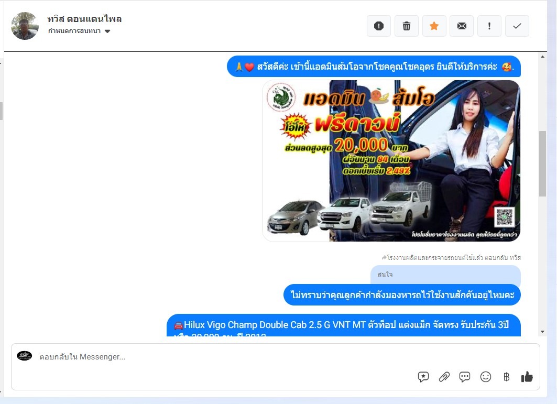Click contact name ทวิส ดอนแดนไพล
The height and width of the screenshot is (404, 557).
(x=84, y=19)
